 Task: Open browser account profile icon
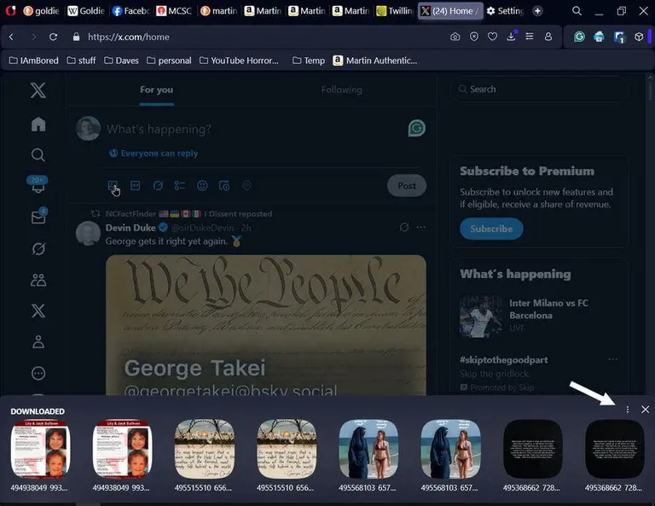click(548, 37)
